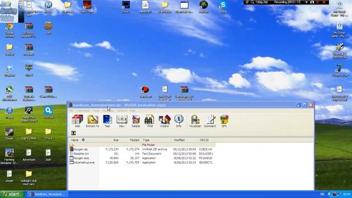
Task: Click the View toolbar icon
Action: click(x=122, y=121)
